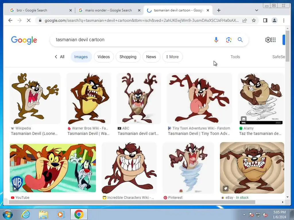Open the Tools filter options
The width and height of the screenshot is (294, 220).
pos(235,57)
